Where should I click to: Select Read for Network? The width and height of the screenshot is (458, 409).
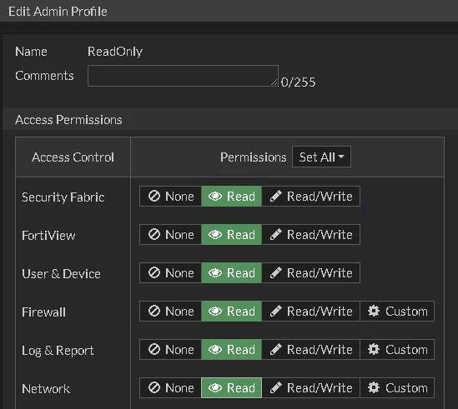point(232,388)
